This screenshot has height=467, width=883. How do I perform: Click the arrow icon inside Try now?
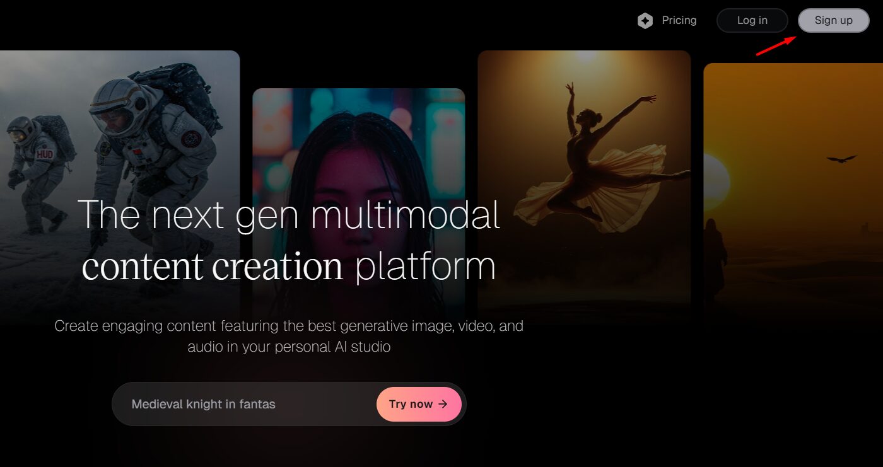(x=443, y=404)
